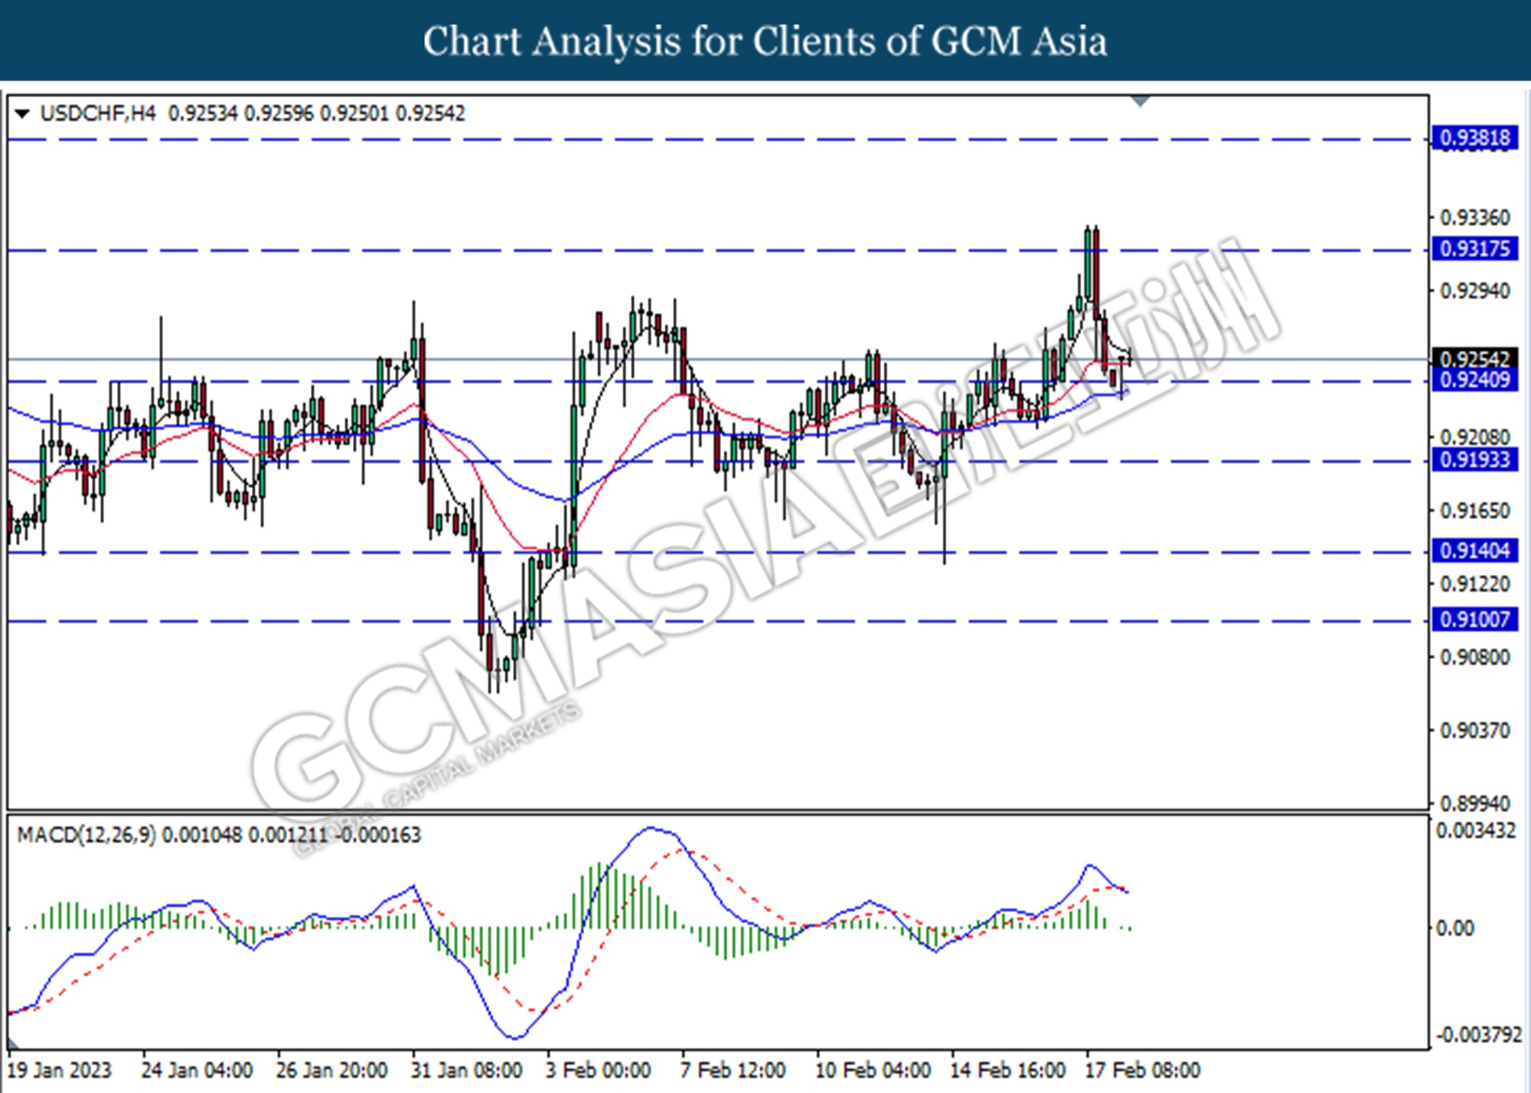Click the MACD(12,26,9) indicator label
The width and height of the screenshot is (1531, 1093).
pos(86,834)
